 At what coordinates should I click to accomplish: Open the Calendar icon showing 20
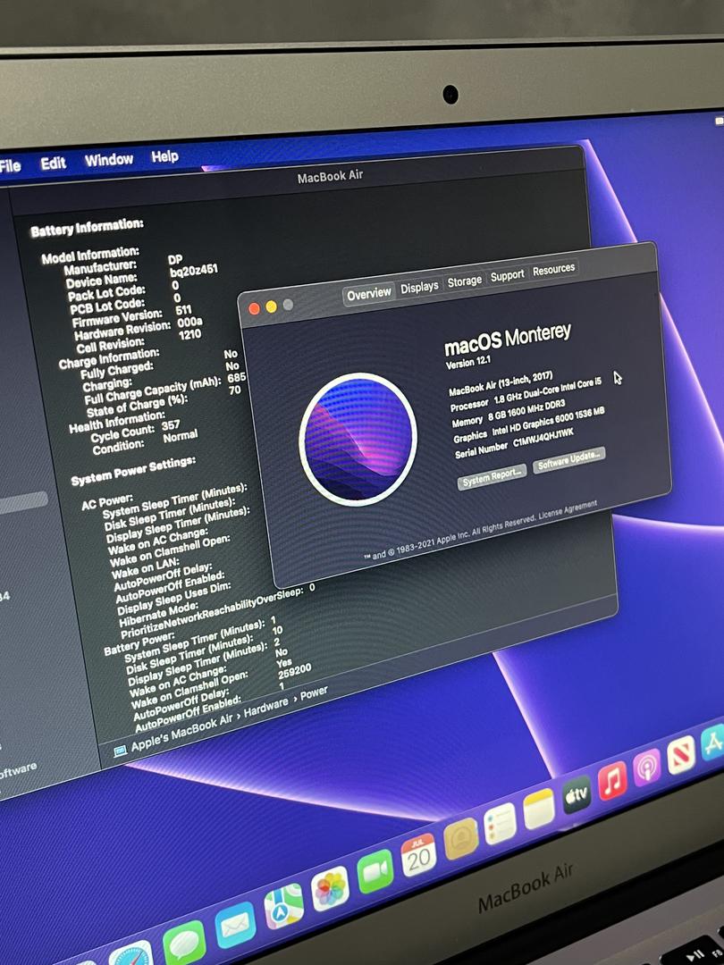click(x=418, y=855)
